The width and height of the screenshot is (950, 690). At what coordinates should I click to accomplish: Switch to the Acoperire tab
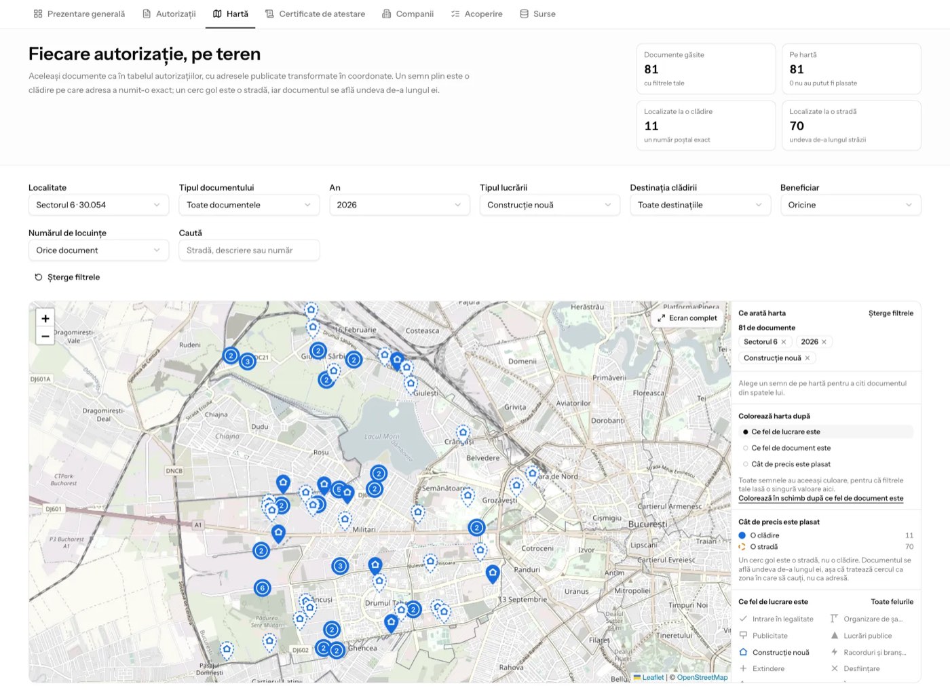pos(477,14)
